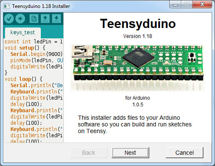
Task: Click the Cancel button
Action: tap(185, 153)
